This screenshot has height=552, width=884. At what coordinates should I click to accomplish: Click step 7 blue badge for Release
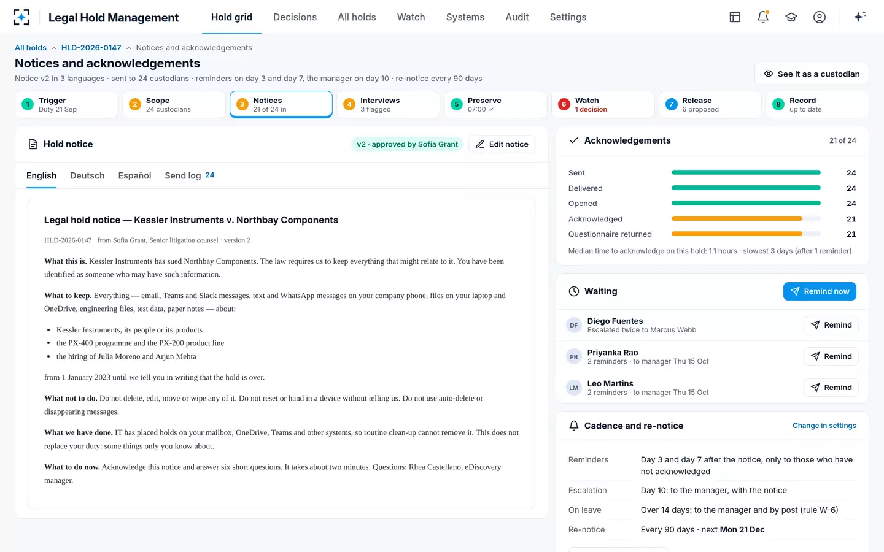(x=672, y=104)
